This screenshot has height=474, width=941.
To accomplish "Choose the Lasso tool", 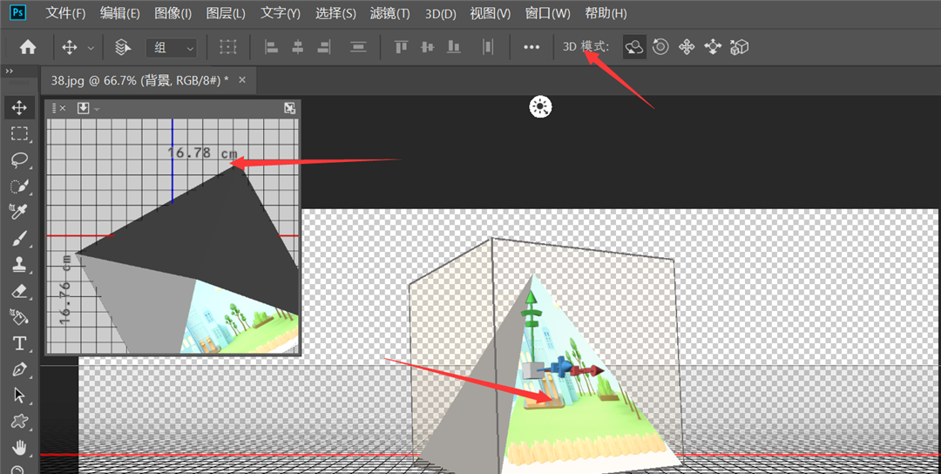I will click(x=19, y=160).
